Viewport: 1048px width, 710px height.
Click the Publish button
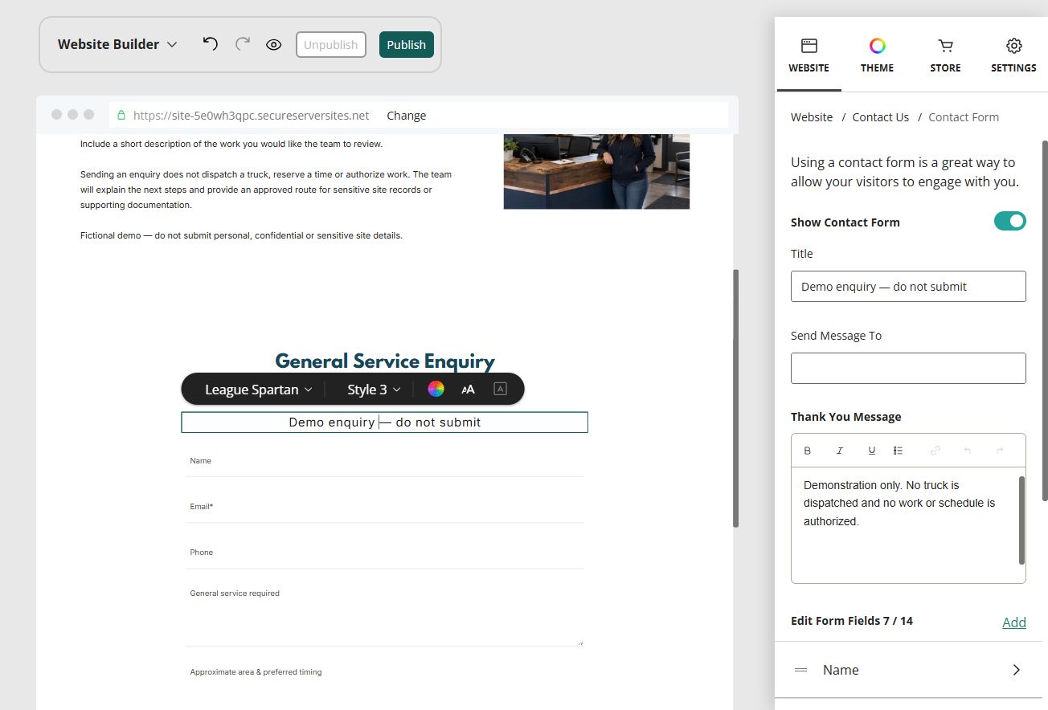pos(407,45)
